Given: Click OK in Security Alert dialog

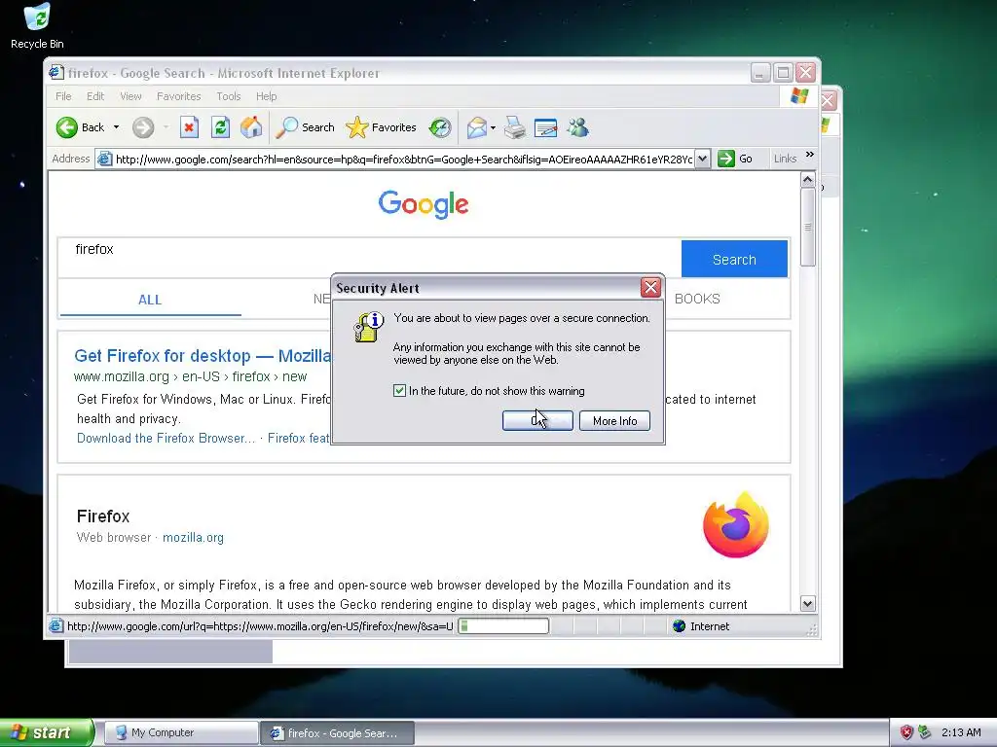Looking at the screenshot, I should (537, 420).
